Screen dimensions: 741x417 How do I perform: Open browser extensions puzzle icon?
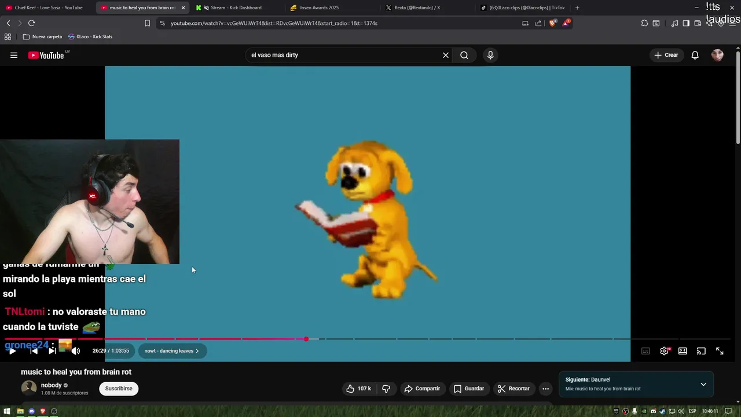point(644,23)
